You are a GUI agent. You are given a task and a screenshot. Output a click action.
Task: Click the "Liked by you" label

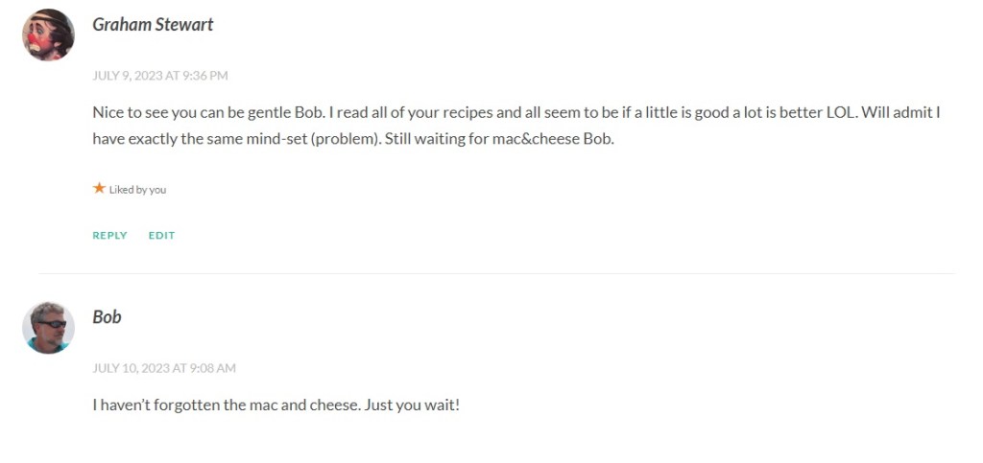tap(137, 190)
